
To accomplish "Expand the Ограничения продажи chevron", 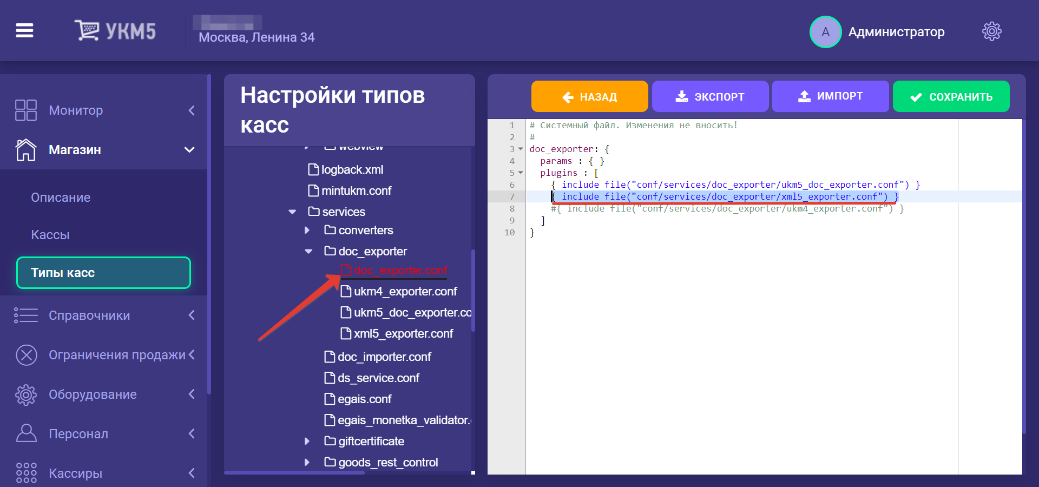I will pyautogui.click(x=192, y=355).
